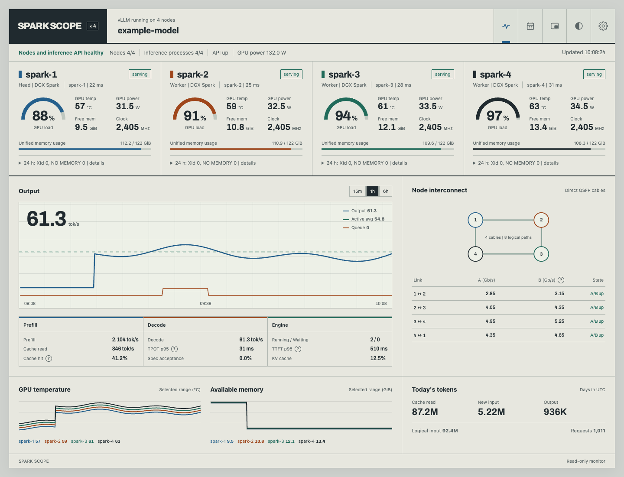This screenshot has width=624, height=477.
Task: Click the Output 61.3 legend entry
Action: pyautogui.click(x=360, y=211)
